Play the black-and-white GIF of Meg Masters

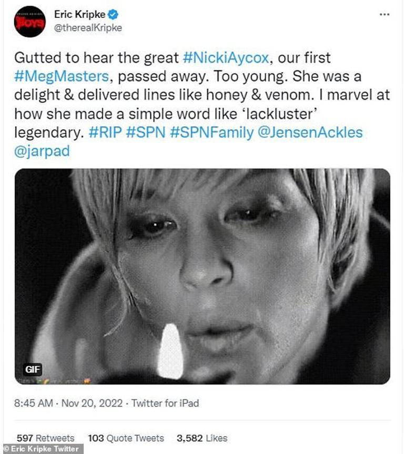[x=202, y=274]
